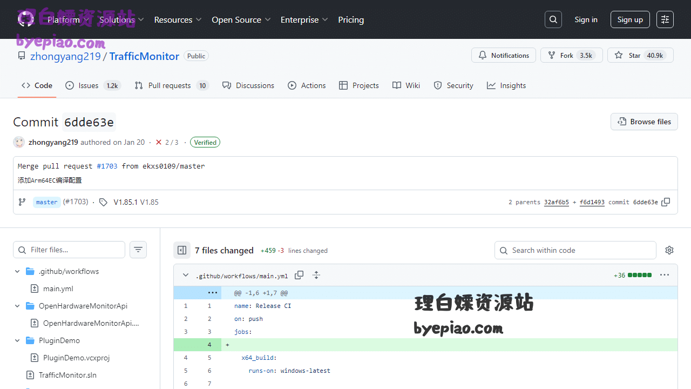Open the Insights tab
Screen dimensions: 691x389
click(x=506, y=85)
